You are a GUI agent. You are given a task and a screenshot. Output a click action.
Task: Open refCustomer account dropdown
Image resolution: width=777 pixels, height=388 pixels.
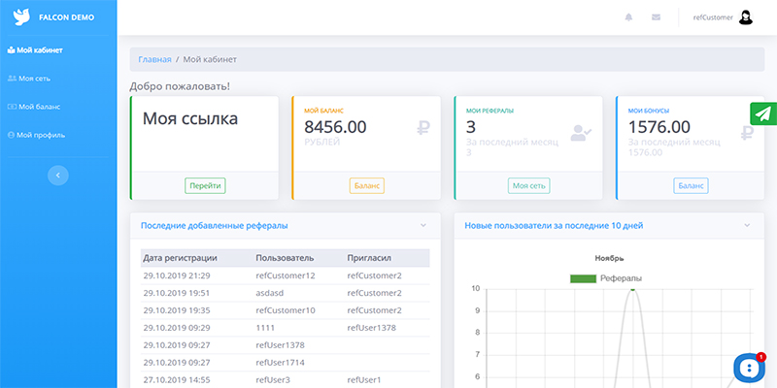714,17
